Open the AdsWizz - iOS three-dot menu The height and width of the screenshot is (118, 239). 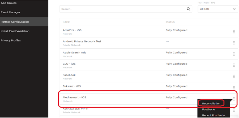tap(234, 32)
